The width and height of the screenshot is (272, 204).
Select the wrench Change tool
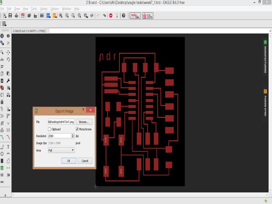click(x=8, y=81)
